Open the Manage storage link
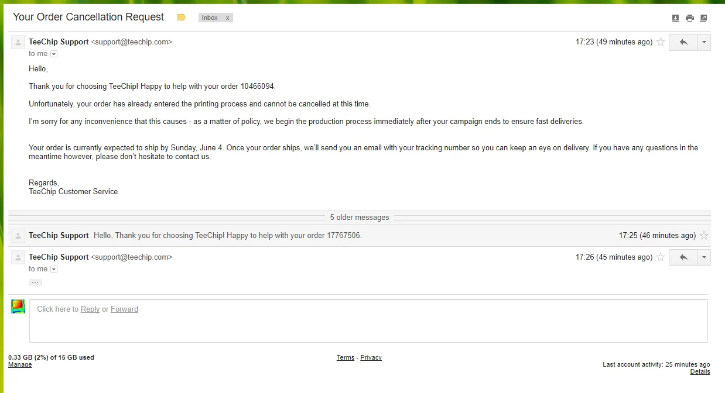The height and width of the screenshot is (393, 725). coord(20,364)
